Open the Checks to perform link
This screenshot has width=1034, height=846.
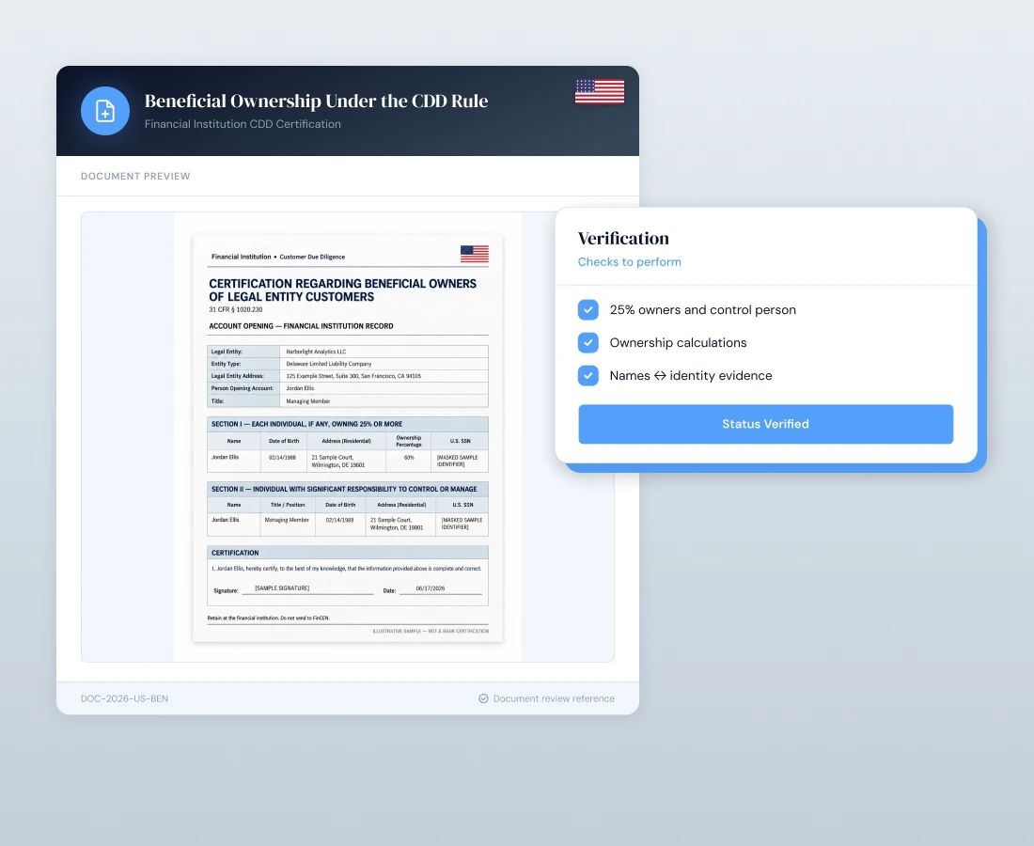629,261
